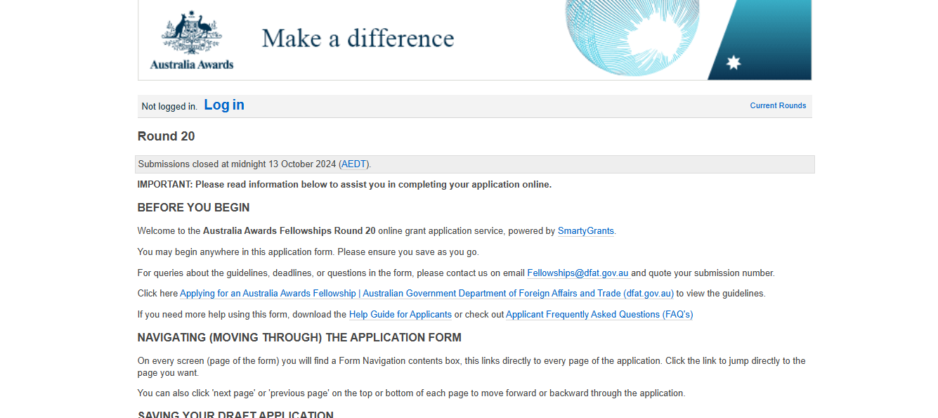
Task: Download the Help Guide for Applicants
Action: (x=400, y=314)
